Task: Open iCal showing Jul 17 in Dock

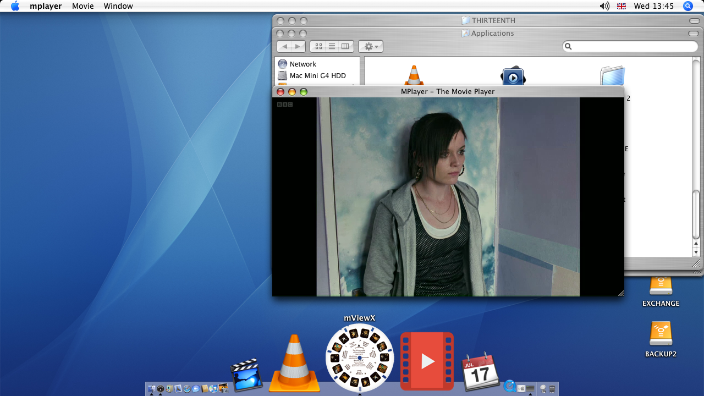Action: (x=480, y=371)
